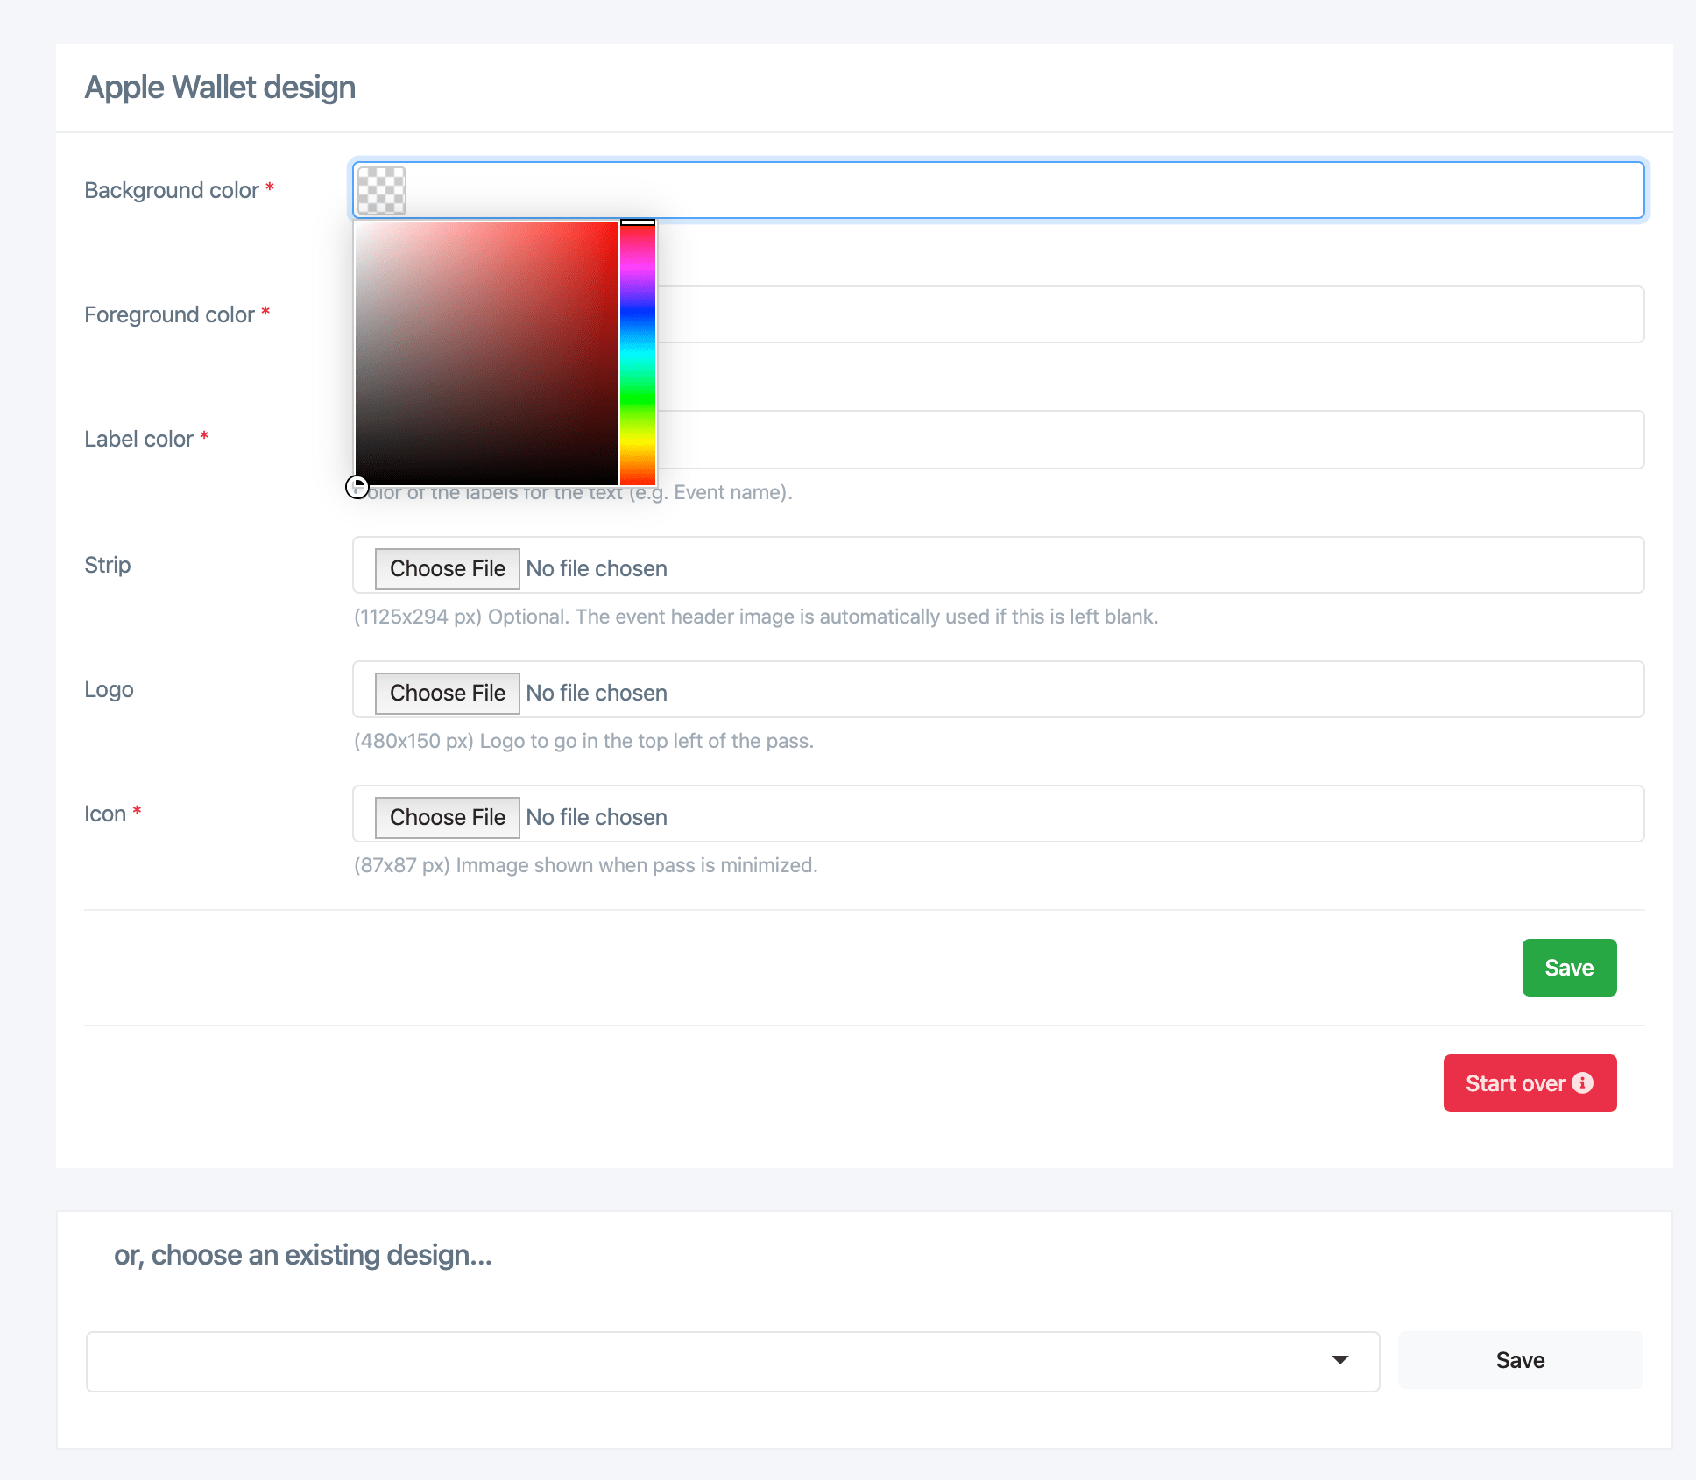Click the rainbow hue slider bar
This screenshot has height=1480, width=1696.
[x=638, y=353]
